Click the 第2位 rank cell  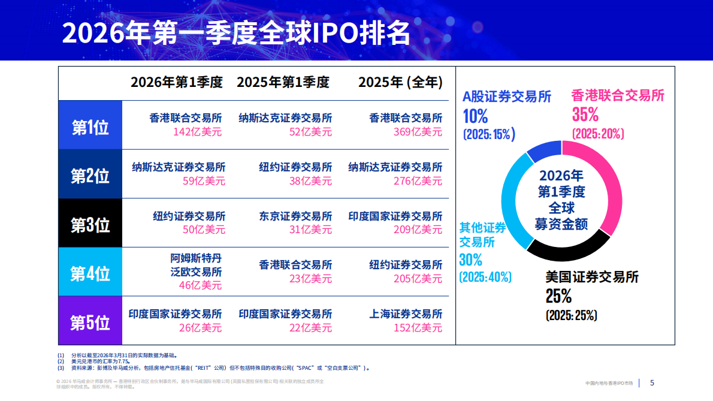pyautogui.click(x=90, y=174)
